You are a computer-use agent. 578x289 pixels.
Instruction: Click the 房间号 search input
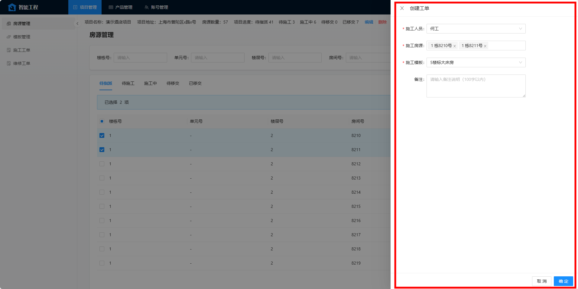tap(368, 58)
